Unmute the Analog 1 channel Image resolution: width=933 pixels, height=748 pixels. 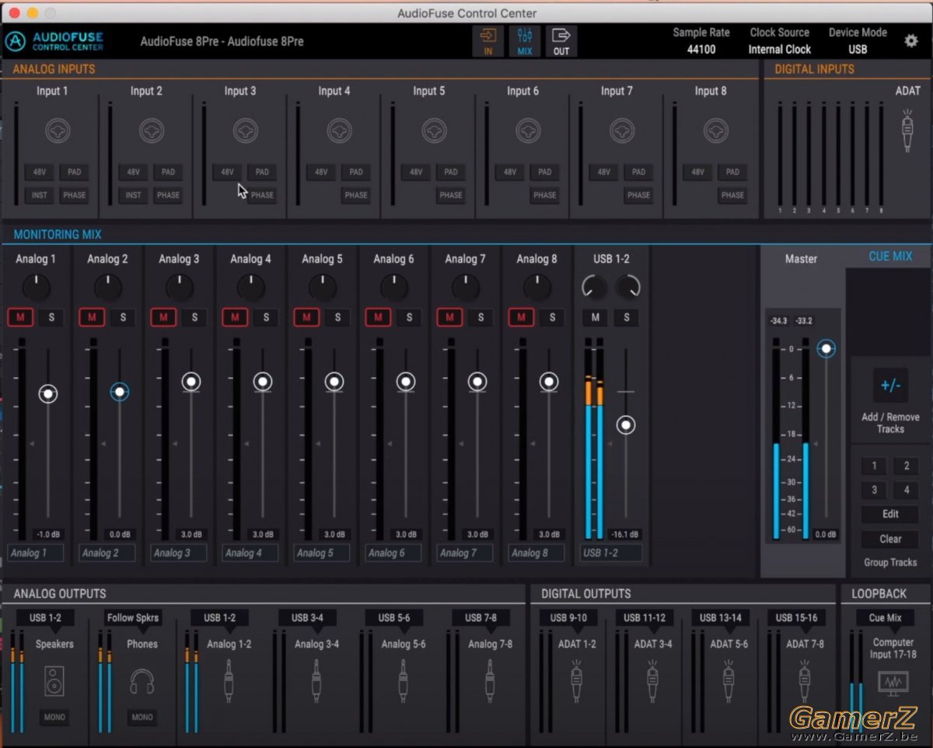19,317
